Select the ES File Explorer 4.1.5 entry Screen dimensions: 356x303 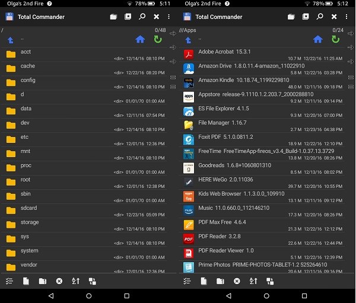pos(262,111)
